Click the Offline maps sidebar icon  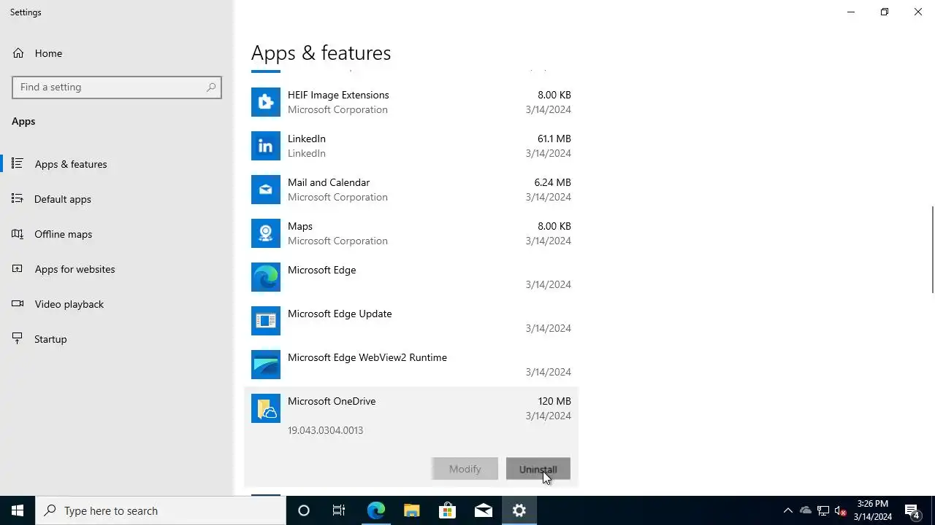point(18,234)
